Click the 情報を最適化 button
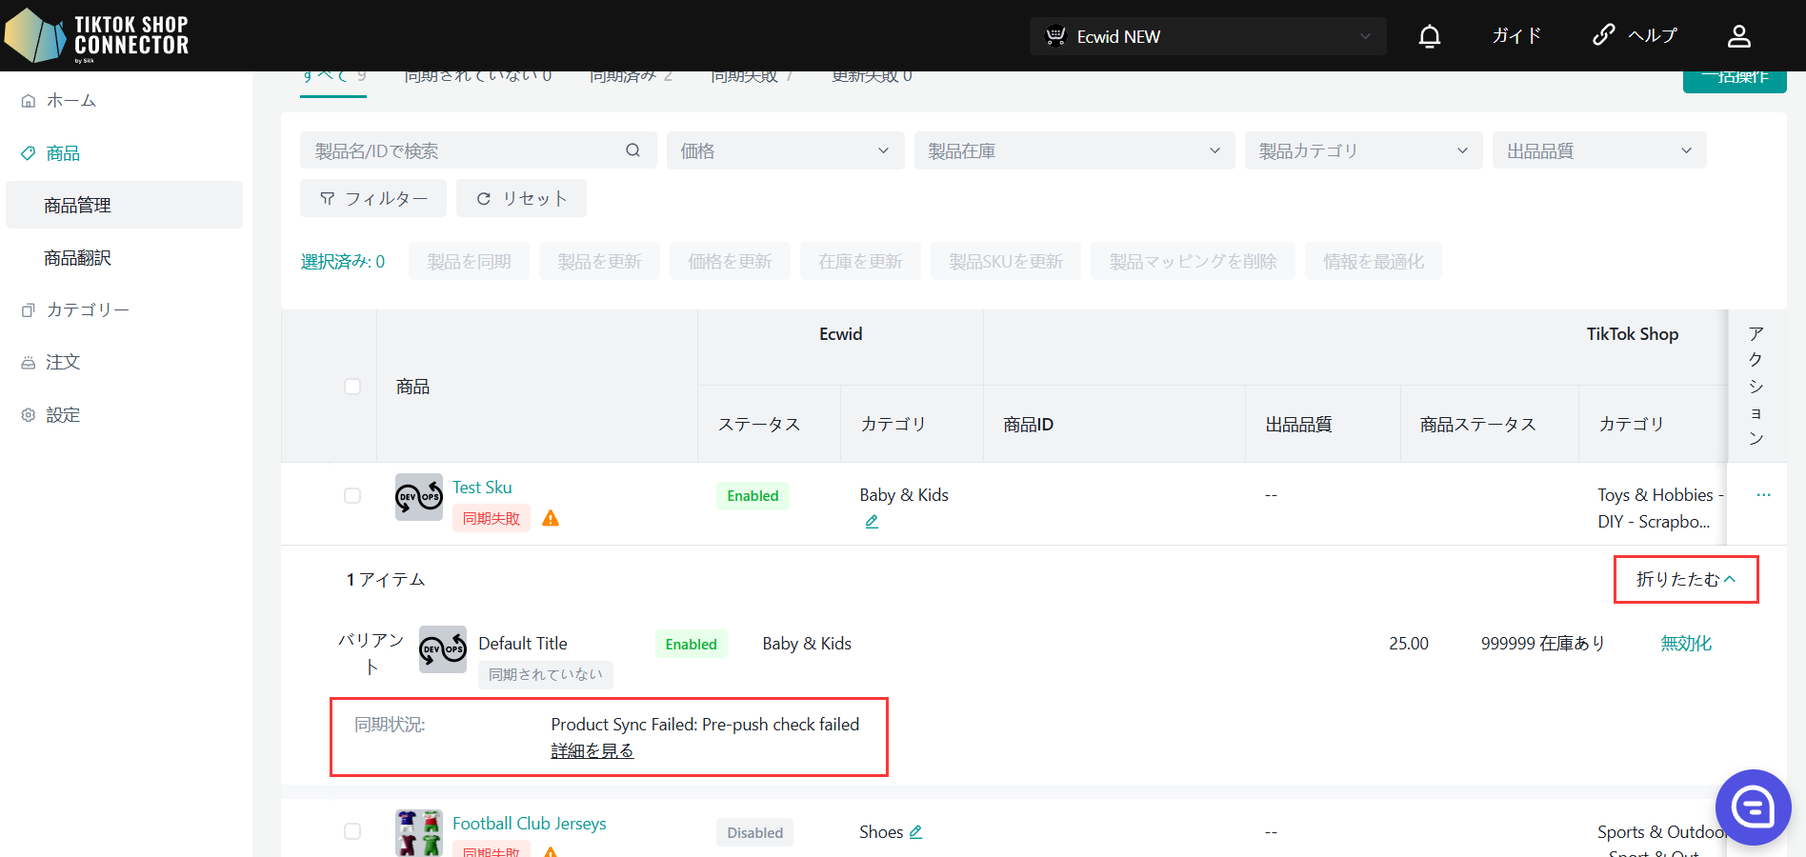The width and height of the screenshot is (1806, 857). 1373,261
